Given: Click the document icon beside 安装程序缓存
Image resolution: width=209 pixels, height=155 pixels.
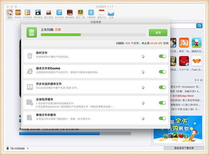Looking at the screenshot, I should (x=30, y=102).
